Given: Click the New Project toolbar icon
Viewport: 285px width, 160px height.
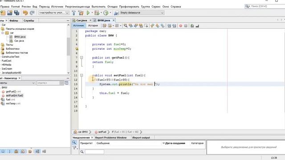Looking at the screenshot, I should [3, 13].
